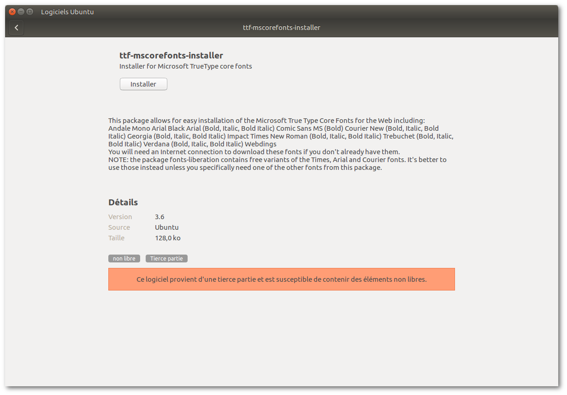The width and height of the screenshot is (567, 395).
Task: Click the line 'You will need an Internet connection'
Action: 254,152
